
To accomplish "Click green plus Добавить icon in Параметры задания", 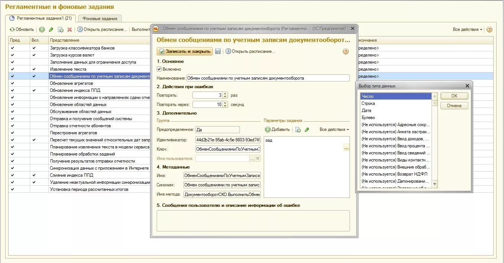I will click(268, 129).
